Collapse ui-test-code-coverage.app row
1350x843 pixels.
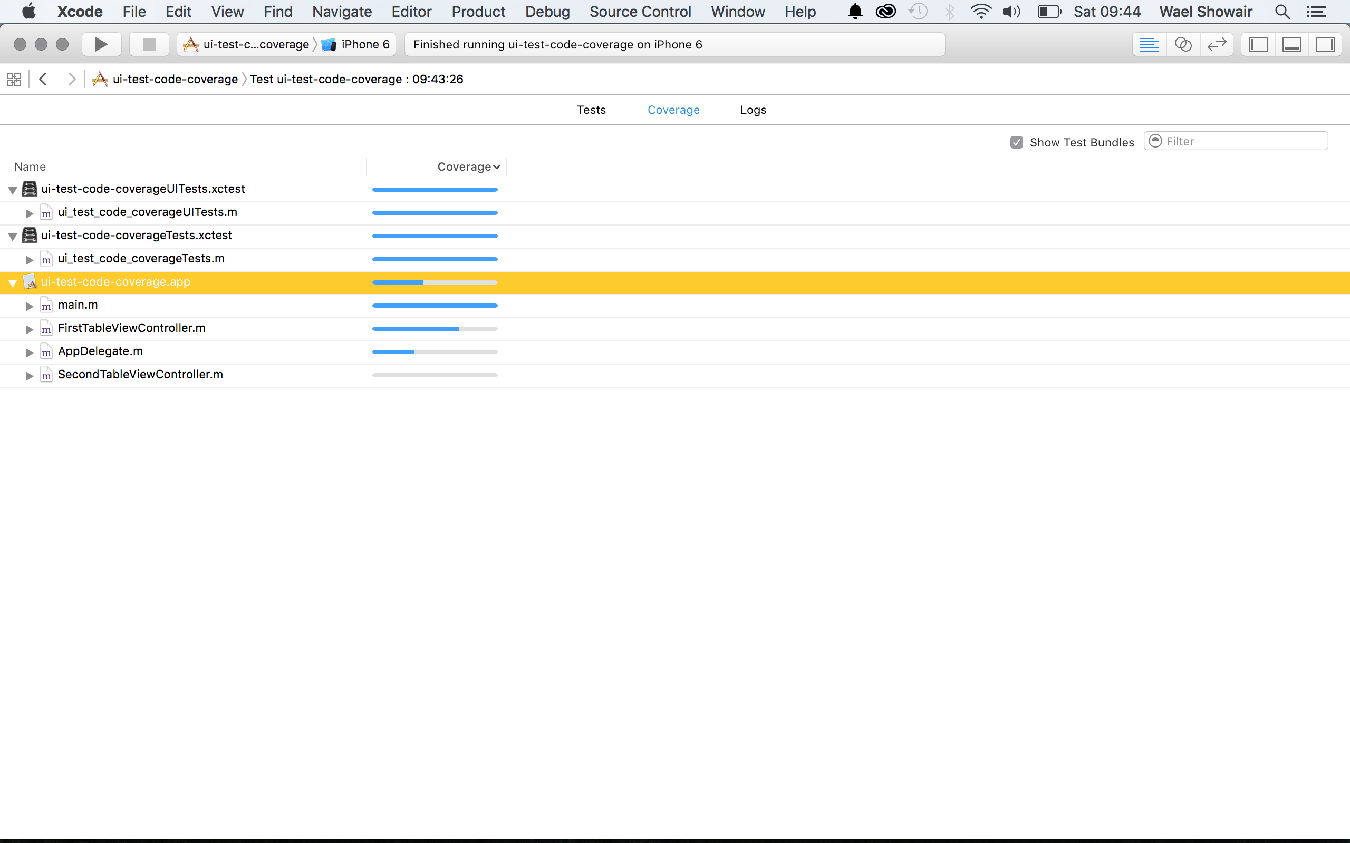click(x=12, y=283)
